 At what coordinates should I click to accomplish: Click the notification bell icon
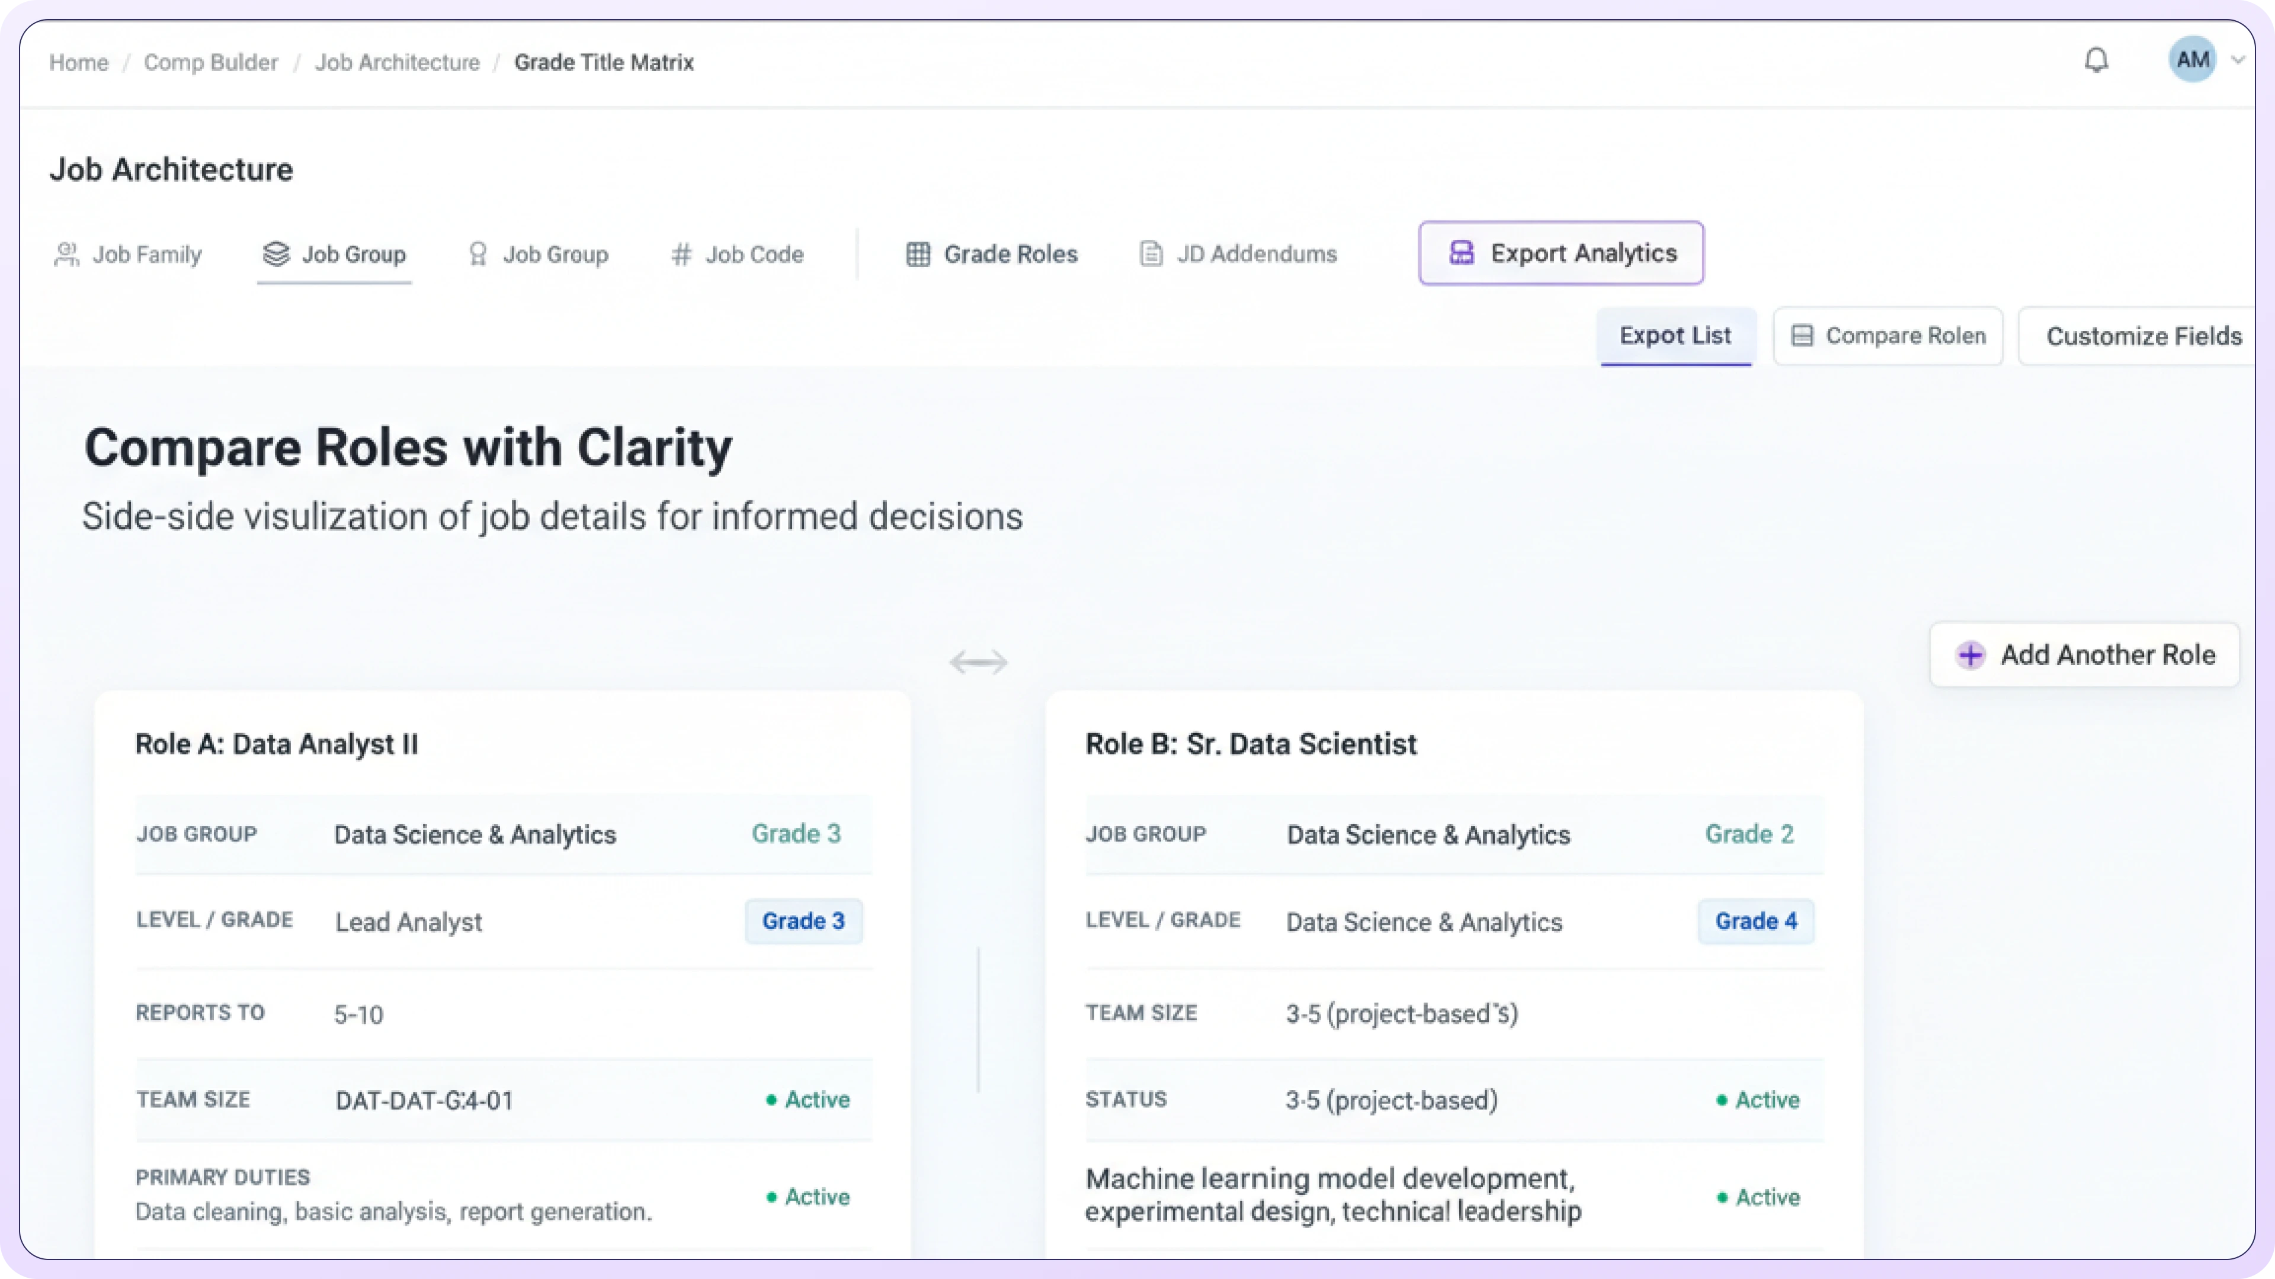coord(2095,60)
